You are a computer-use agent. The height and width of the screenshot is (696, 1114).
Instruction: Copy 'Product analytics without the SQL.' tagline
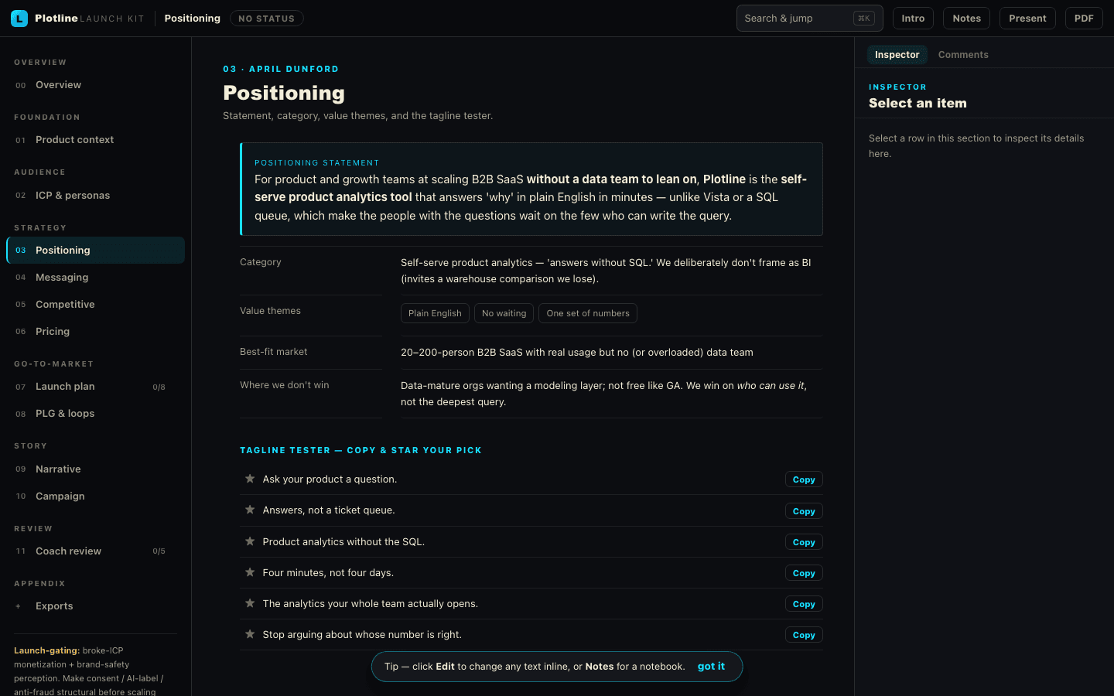(804, 542)
